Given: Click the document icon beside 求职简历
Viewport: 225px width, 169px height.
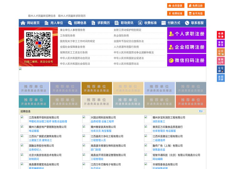Looking at the screenshot, I should pyautogui.click(x=93, y=23).
